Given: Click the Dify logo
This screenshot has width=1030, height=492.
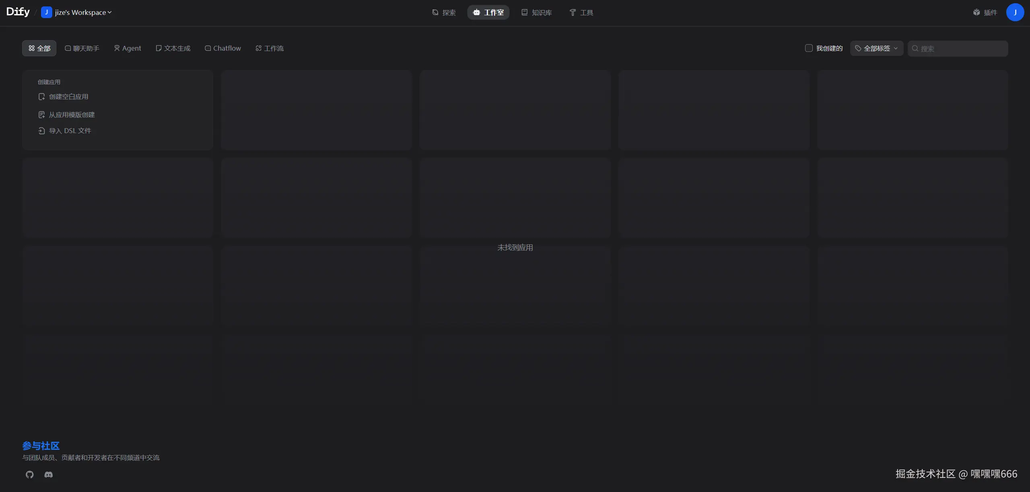Looking at the screenshot, I should click(x=18, y=12).
